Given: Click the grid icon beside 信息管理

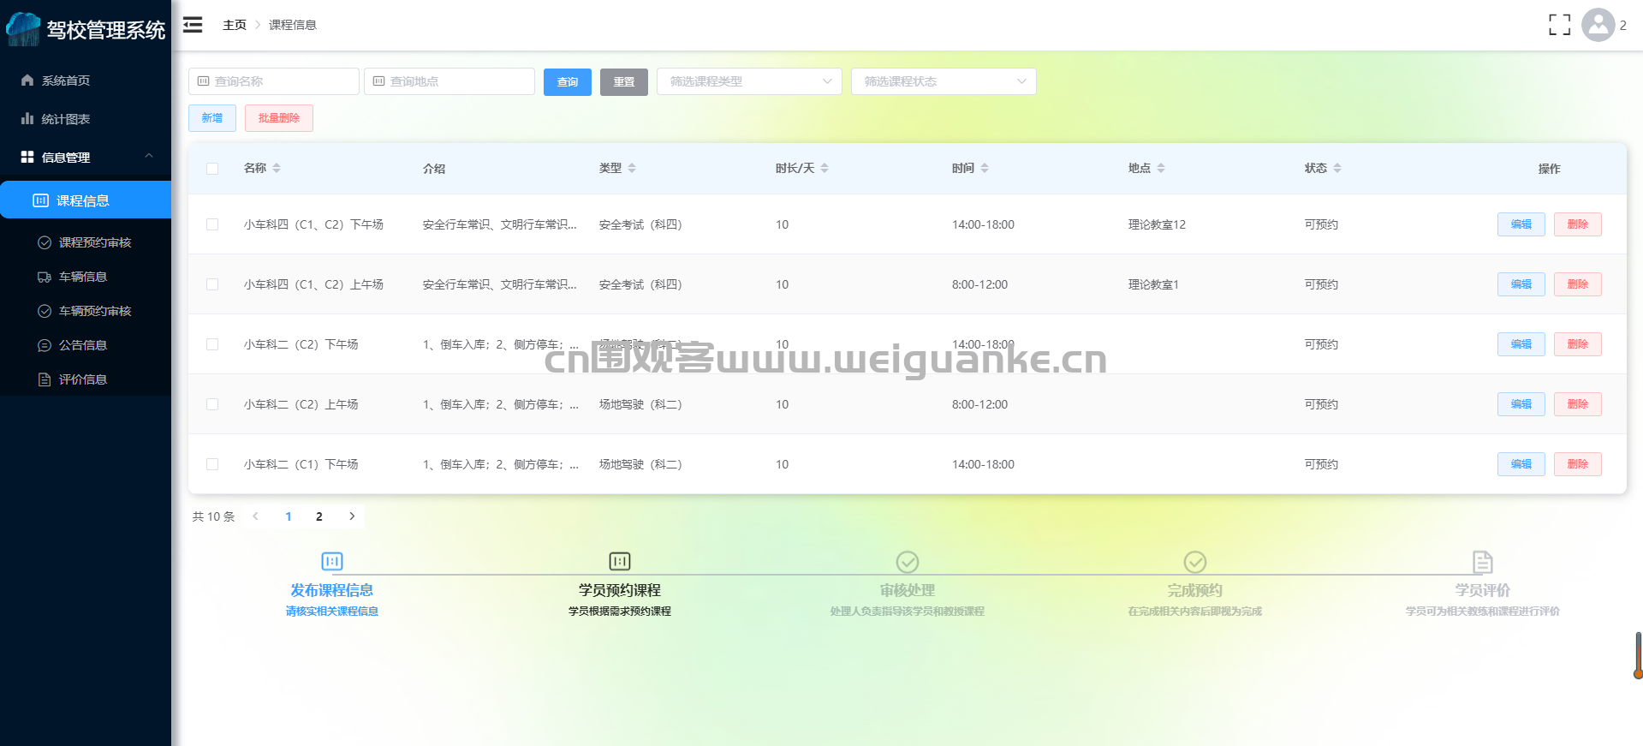Looking at the screenshot, I should (27, 157).
